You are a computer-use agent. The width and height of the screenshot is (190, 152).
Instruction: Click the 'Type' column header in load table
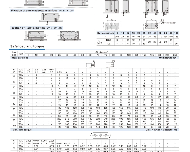21,54
